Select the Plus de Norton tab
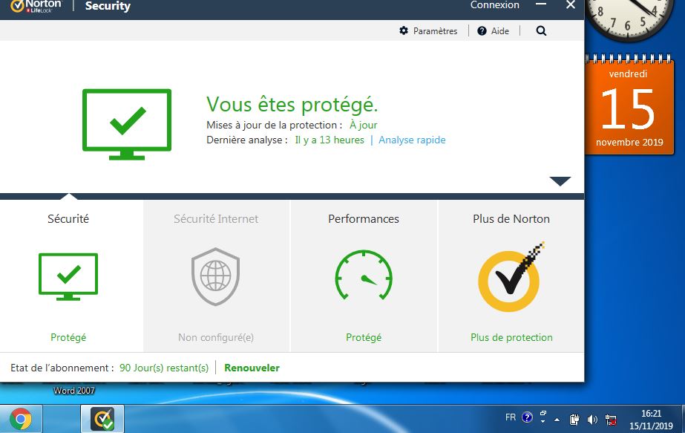Viewport: 685px width, 433px height. (x=511, y=276)
